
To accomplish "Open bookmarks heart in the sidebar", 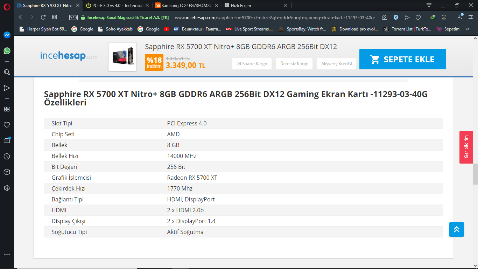I will point(7,125).
